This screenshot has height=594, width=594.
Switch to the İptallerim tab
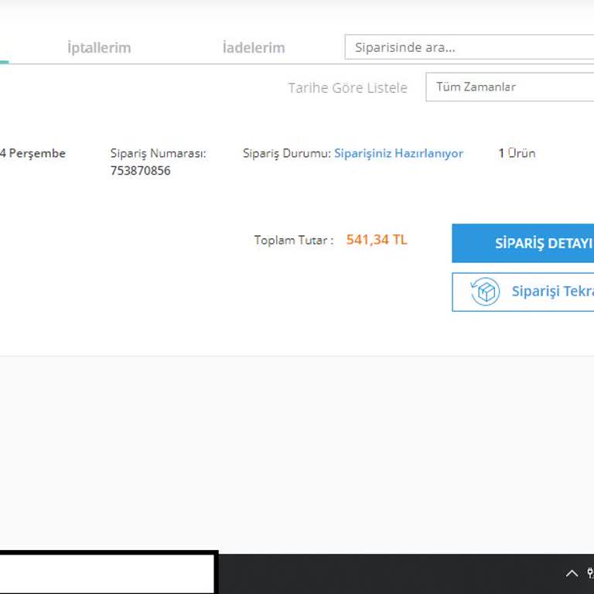(99, 48)
